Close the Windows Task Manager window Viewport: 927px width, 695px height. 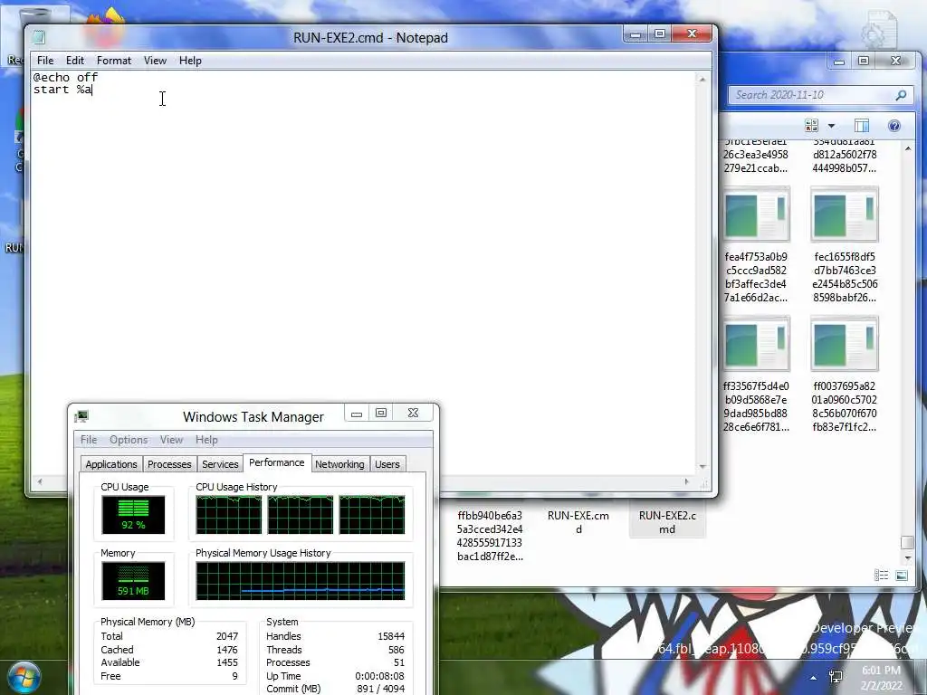(x=413, y=413)
